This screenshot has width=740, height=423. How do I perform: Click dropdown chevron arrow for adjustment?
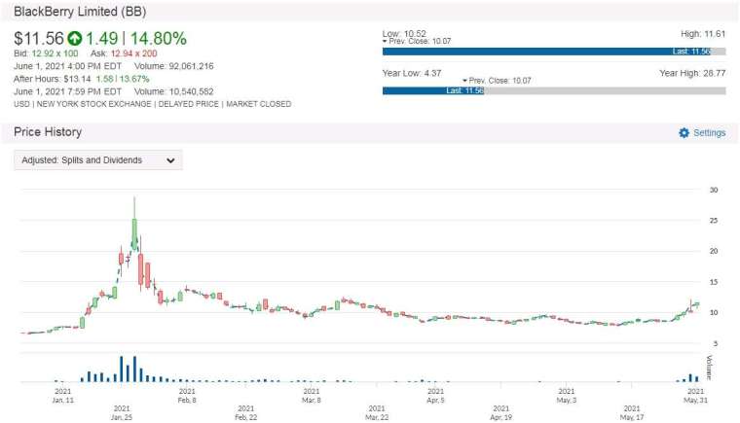point(170,160)
